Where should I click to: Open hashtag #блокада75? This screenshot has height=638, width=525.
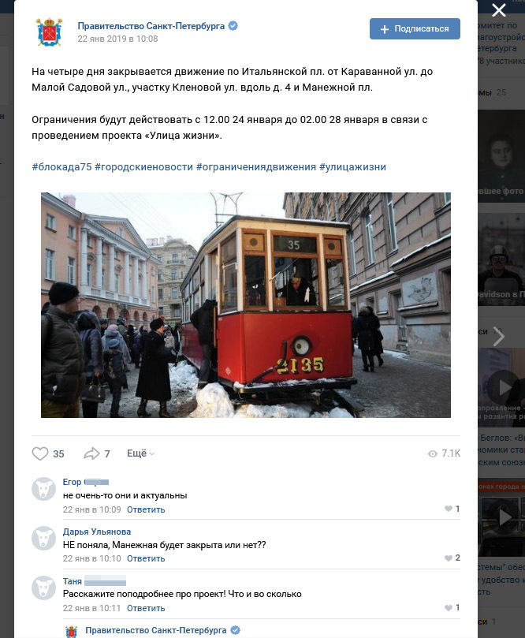[x=61, y=167]
